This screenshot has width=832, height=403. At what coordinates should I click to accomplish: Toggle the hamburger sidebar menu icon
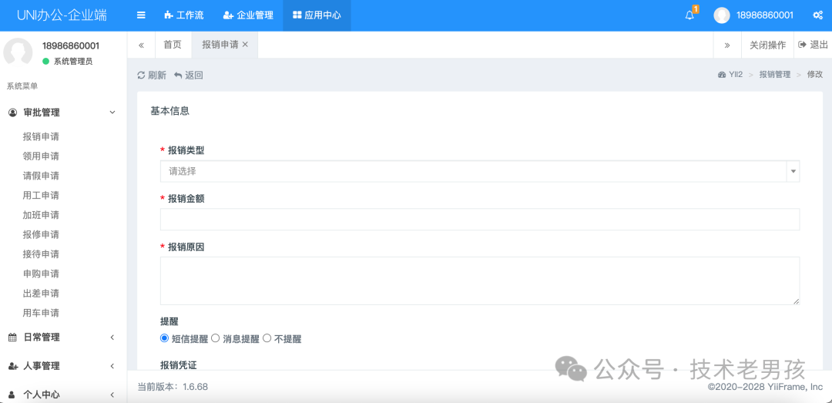click(x=141, y=15)
